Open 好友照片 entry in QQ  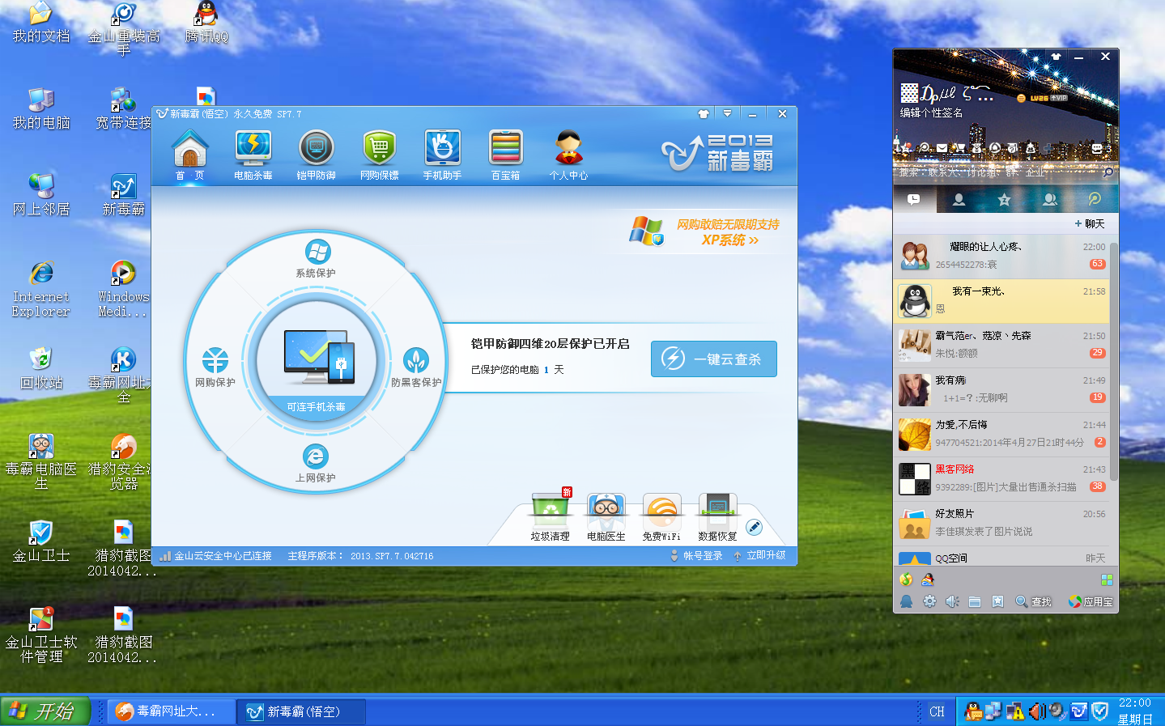coord(1001,524)
